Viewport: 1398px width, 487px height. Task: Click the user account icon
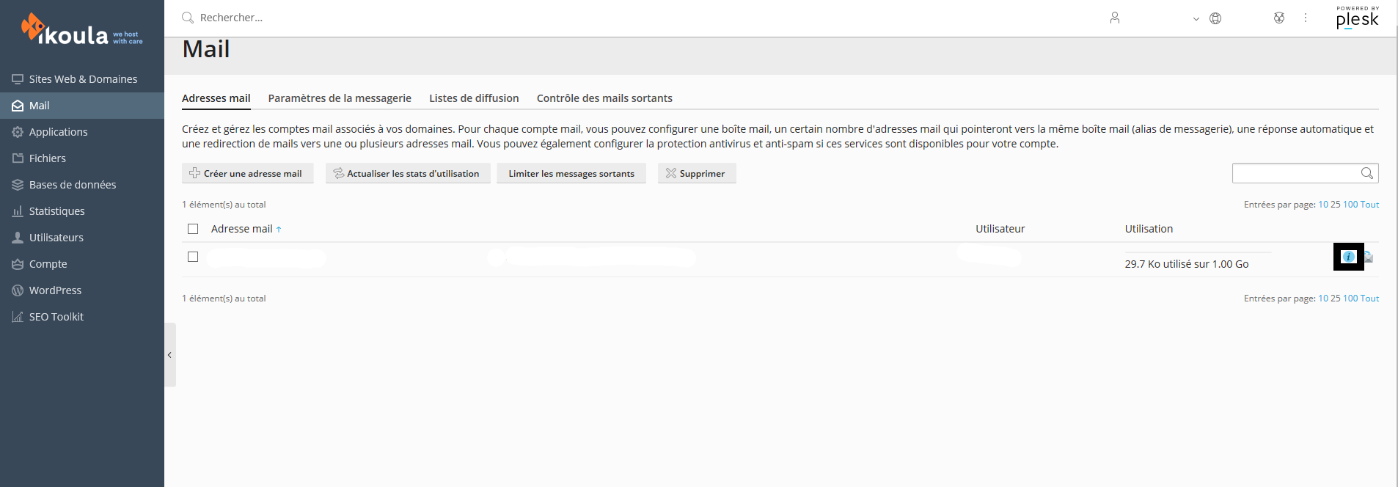[1115, 18]
